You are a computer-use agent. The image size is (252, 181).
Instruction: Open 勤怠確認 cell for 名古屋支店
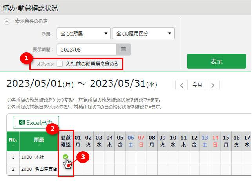(65, 169)
